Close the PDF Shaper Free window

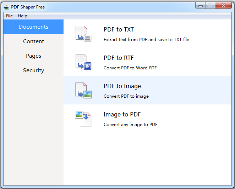[x=223, y=6]
